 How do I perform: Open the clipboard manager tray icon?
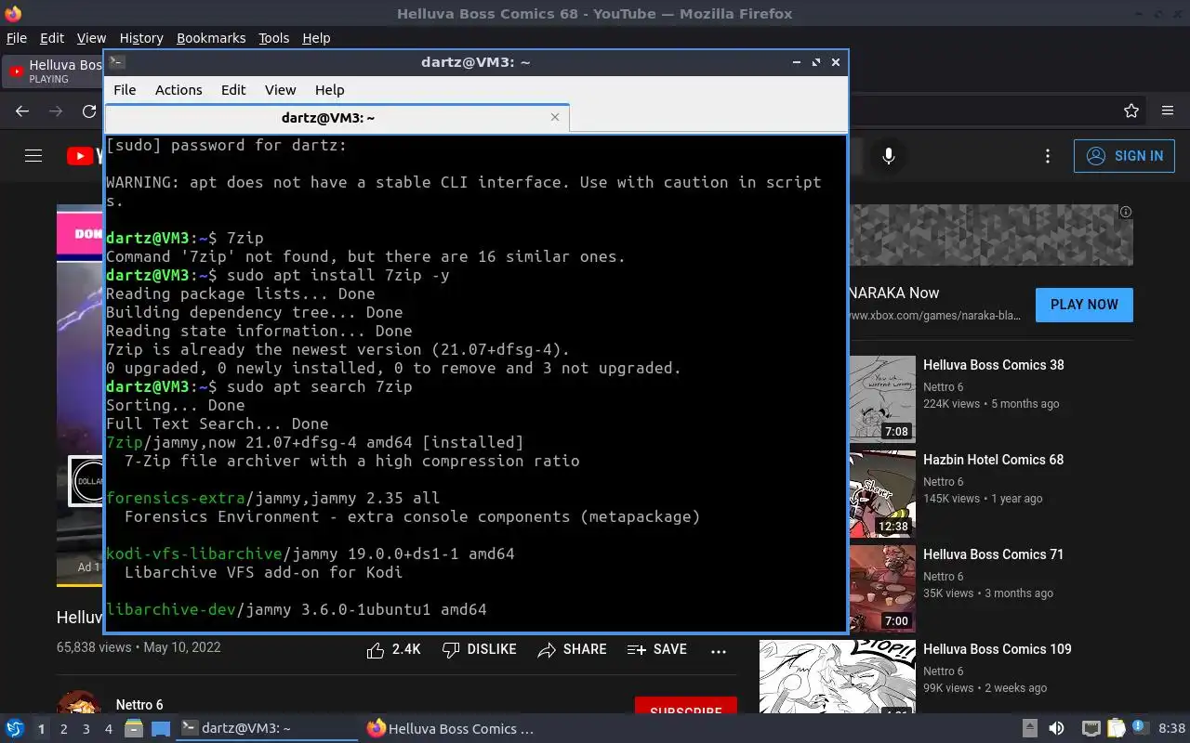point(1115,729)
